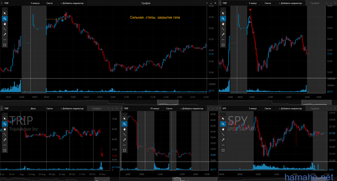Choose the hand tool in TRIP 5-minute chart
Screen dimensions: 337x181
coord(223,24)
